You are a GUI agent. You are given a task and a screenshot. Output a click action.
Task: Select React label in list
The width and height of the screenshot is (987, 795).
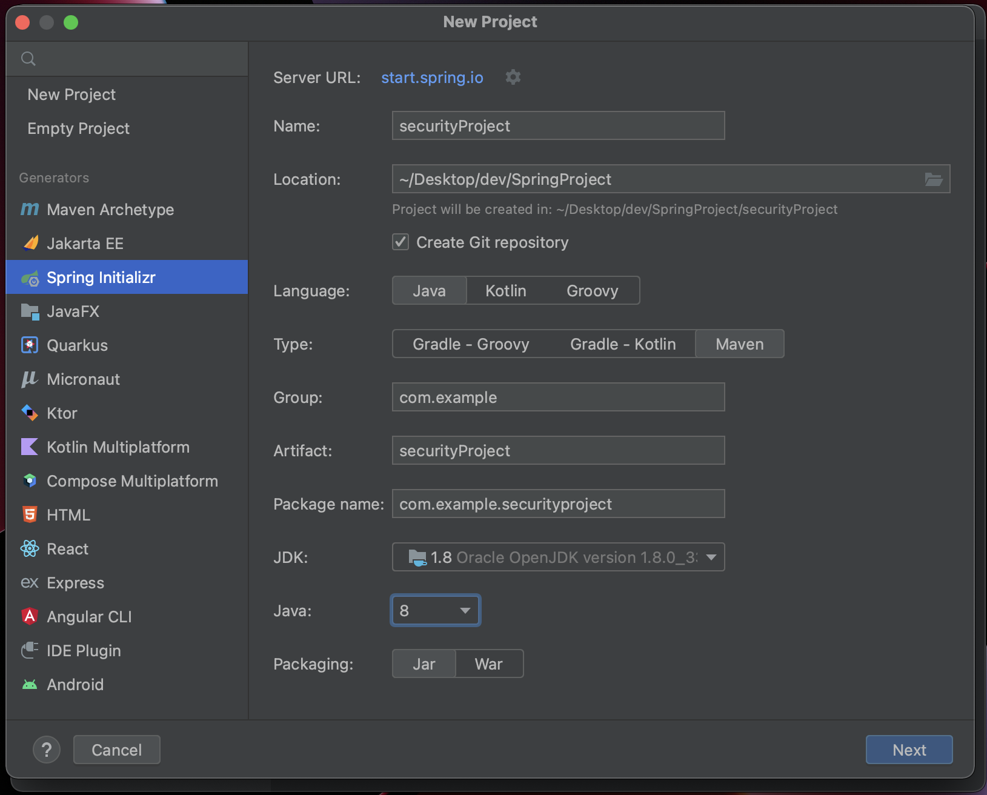[x=68, y=549]
